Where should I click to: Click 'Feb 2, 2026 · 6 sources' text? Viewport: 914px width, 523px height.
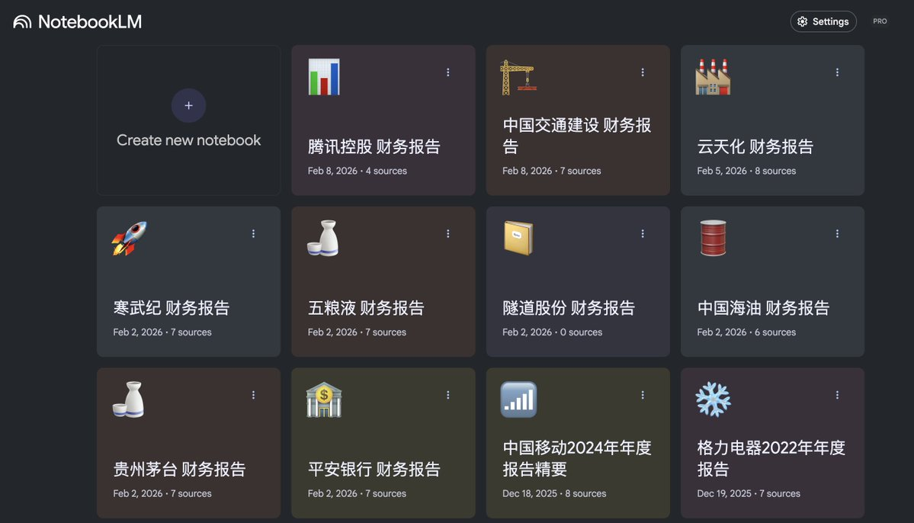pyautogui.click(x=746, y=332)
